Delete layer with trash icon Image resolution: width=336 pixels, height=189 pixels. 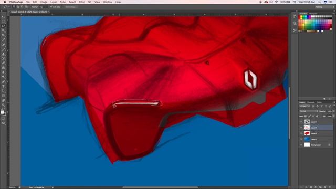(330, 187)
